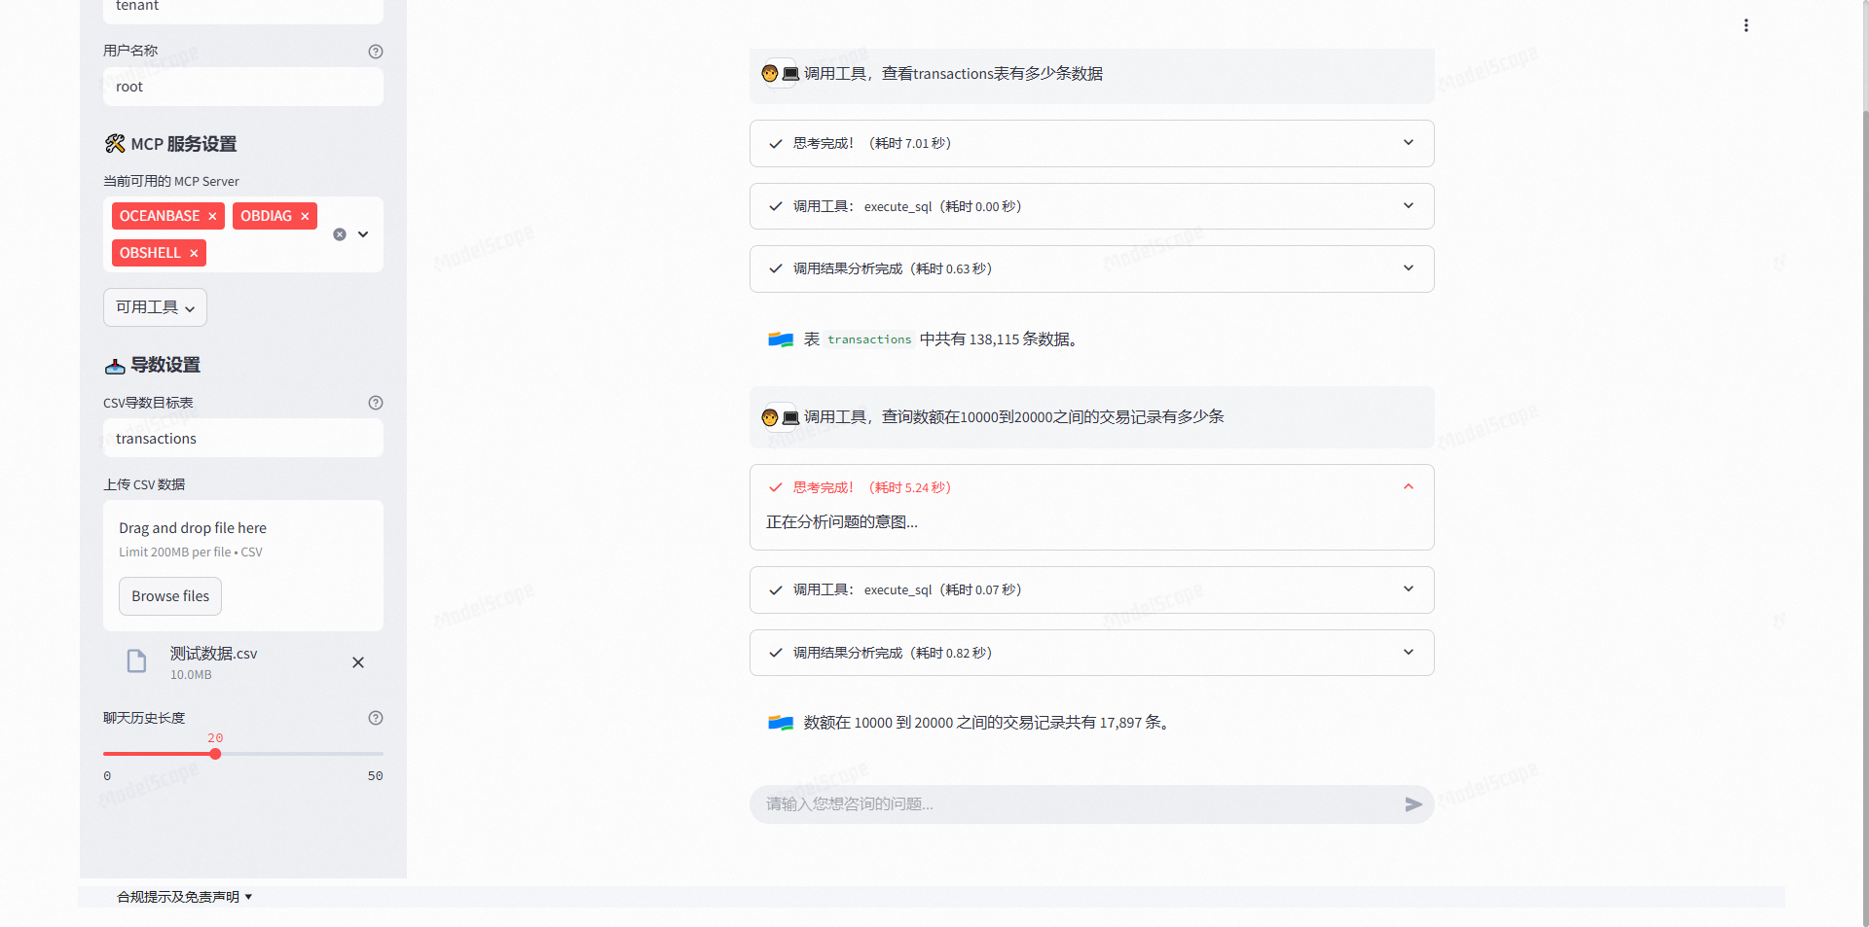This screenshot has height=927, width=1869.
Task: Click the help icon beside CSV导数目标表
Action: [376, 403]
